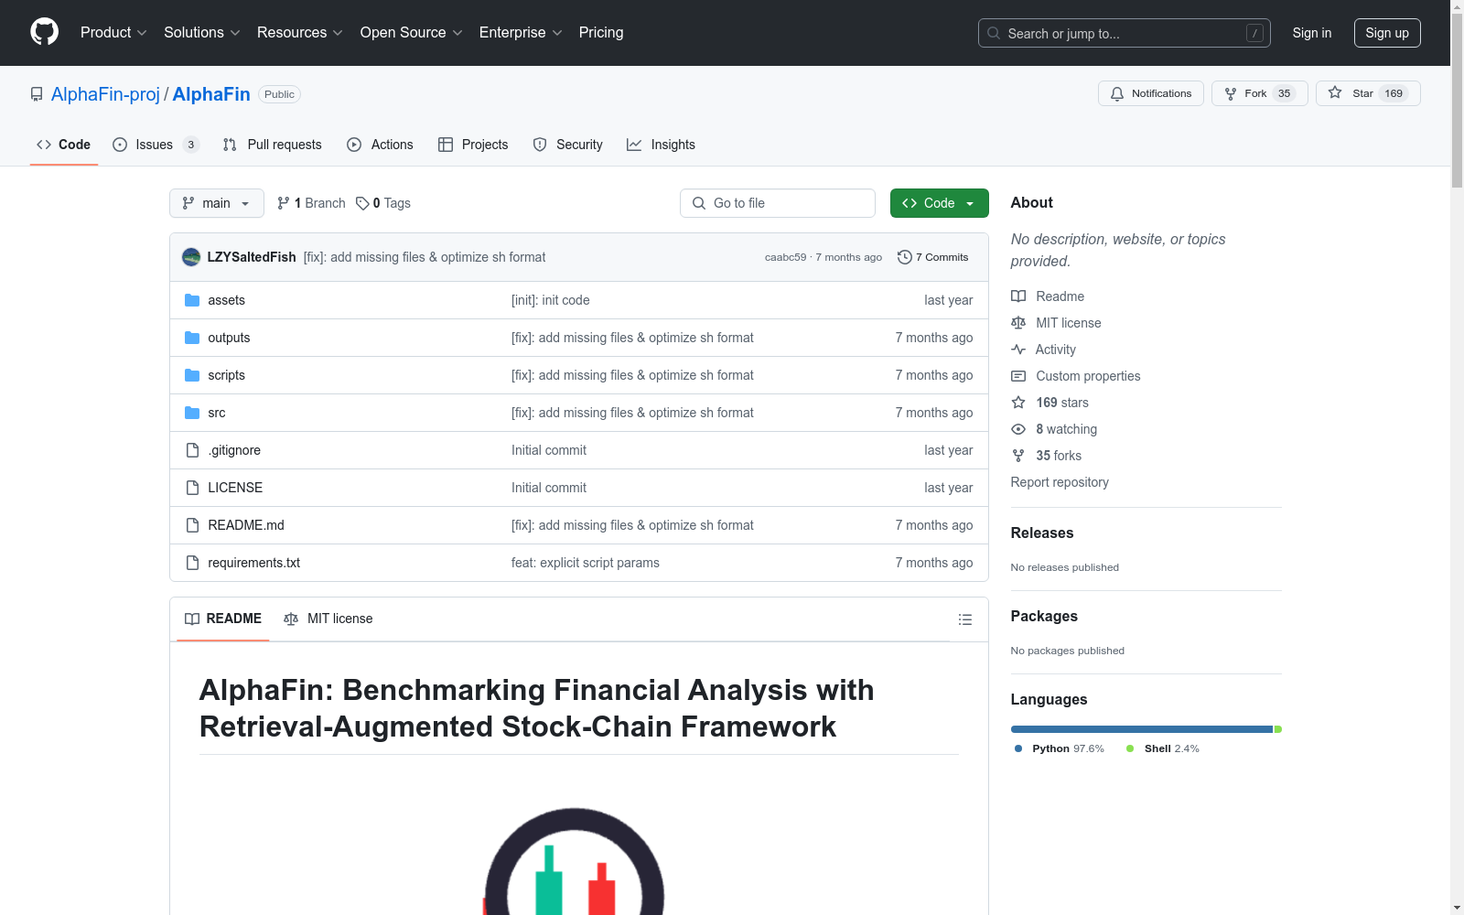View commit history clock icon
The image size is (1464, 915).
click(x=905, y=257)
